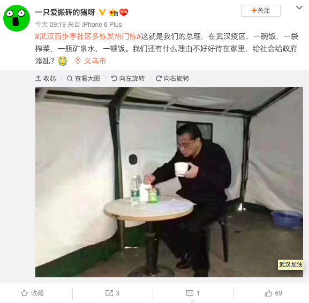This screenshot has width=309, height=303.
Task: Click the location pin icon
Action: 78,61
